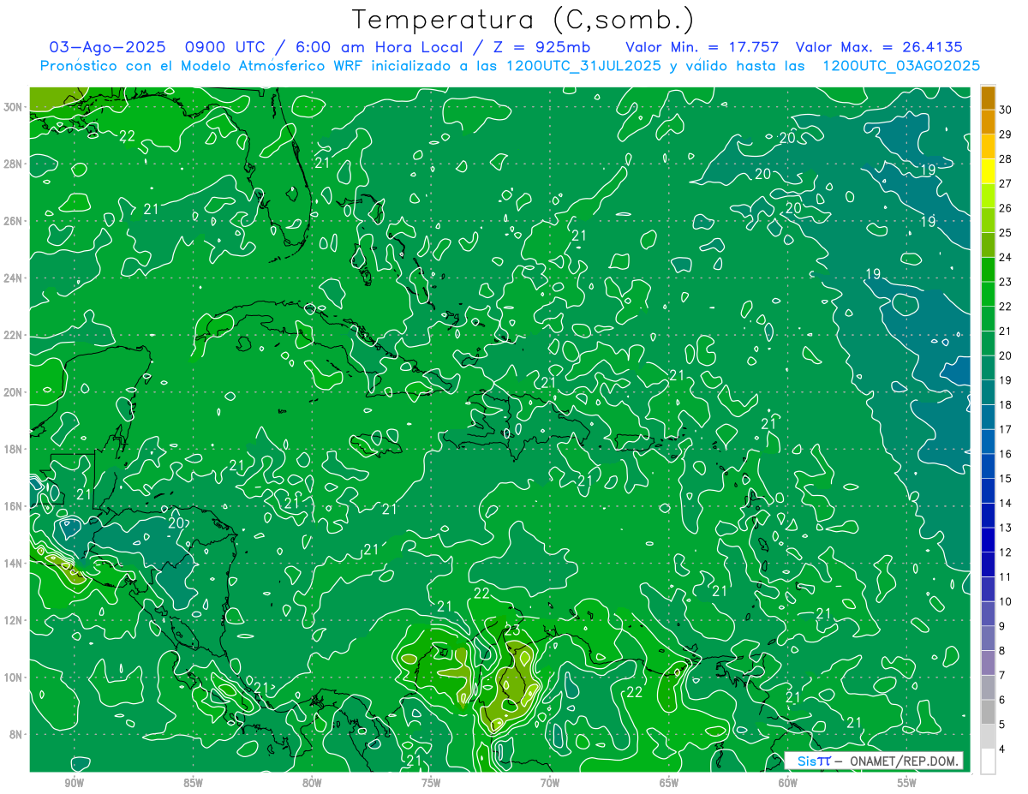The image size is (1028, 794).
Task: Click the '12' value on the color scale
Action: pos(1006,552)
